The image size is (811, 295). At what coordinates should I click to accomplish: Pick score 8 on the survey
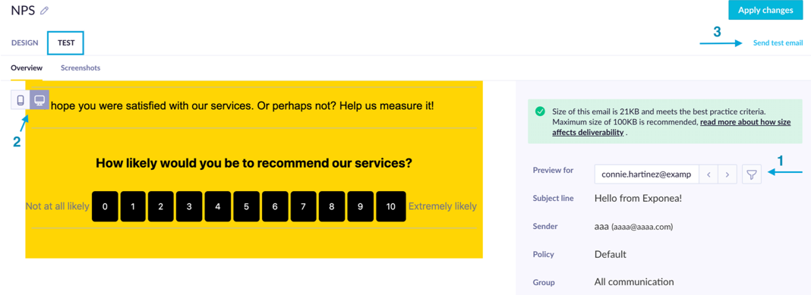click(x=332, y=207)
